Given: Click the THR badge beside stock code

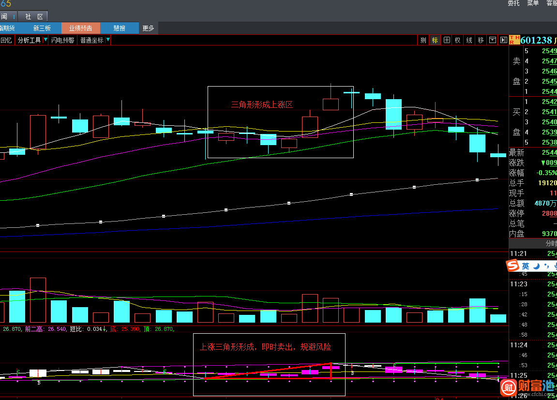Looking at the screenshot, I should pos(514,40).
